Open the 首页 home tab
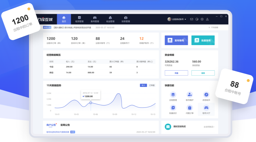Viewport: 256px width, 142px height. point(64,19)
